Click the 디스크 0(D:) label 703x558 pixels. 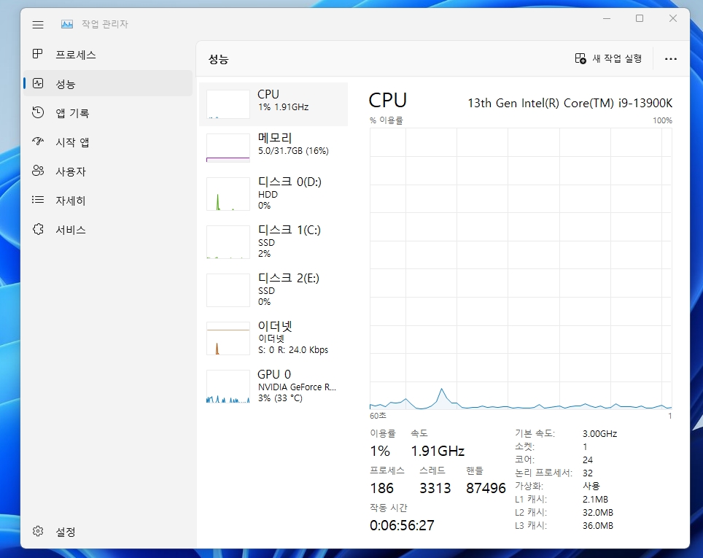click(x=290, y=182)
